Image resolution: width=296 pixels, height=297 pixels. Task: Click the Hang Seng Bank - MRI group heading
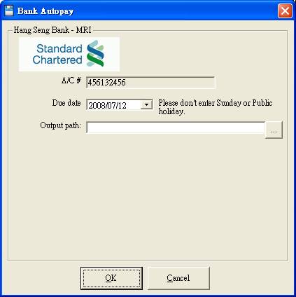(x=52, y=30)
